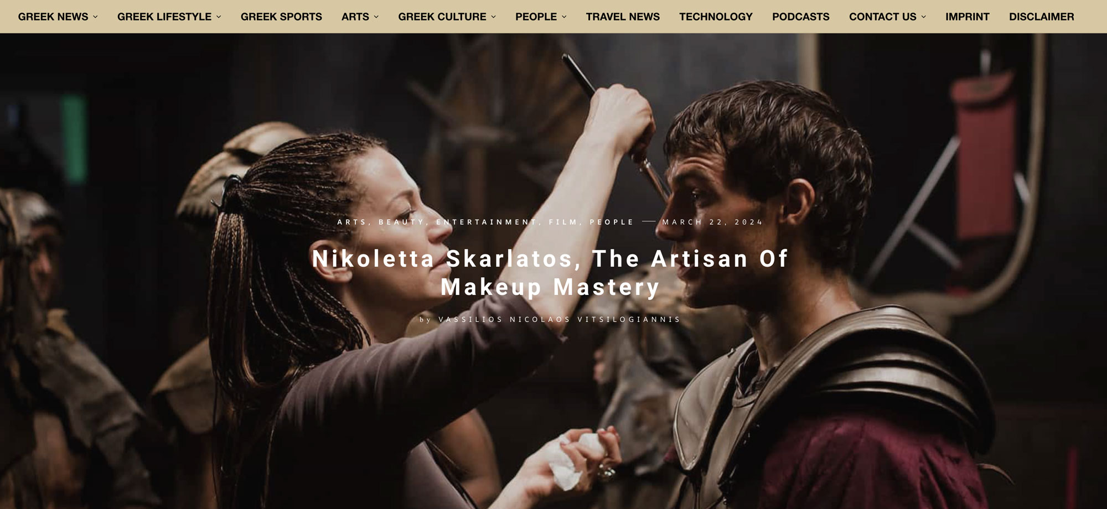Expand the Contact Us dropdown chevron

tap(923, 17)
